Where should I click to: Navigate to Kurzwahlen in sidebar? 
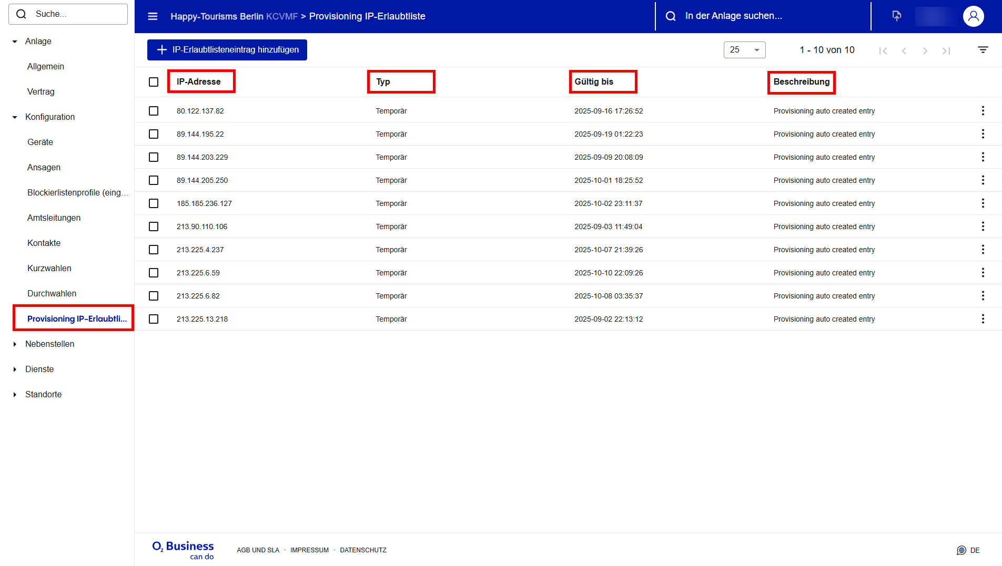point(49,269)
